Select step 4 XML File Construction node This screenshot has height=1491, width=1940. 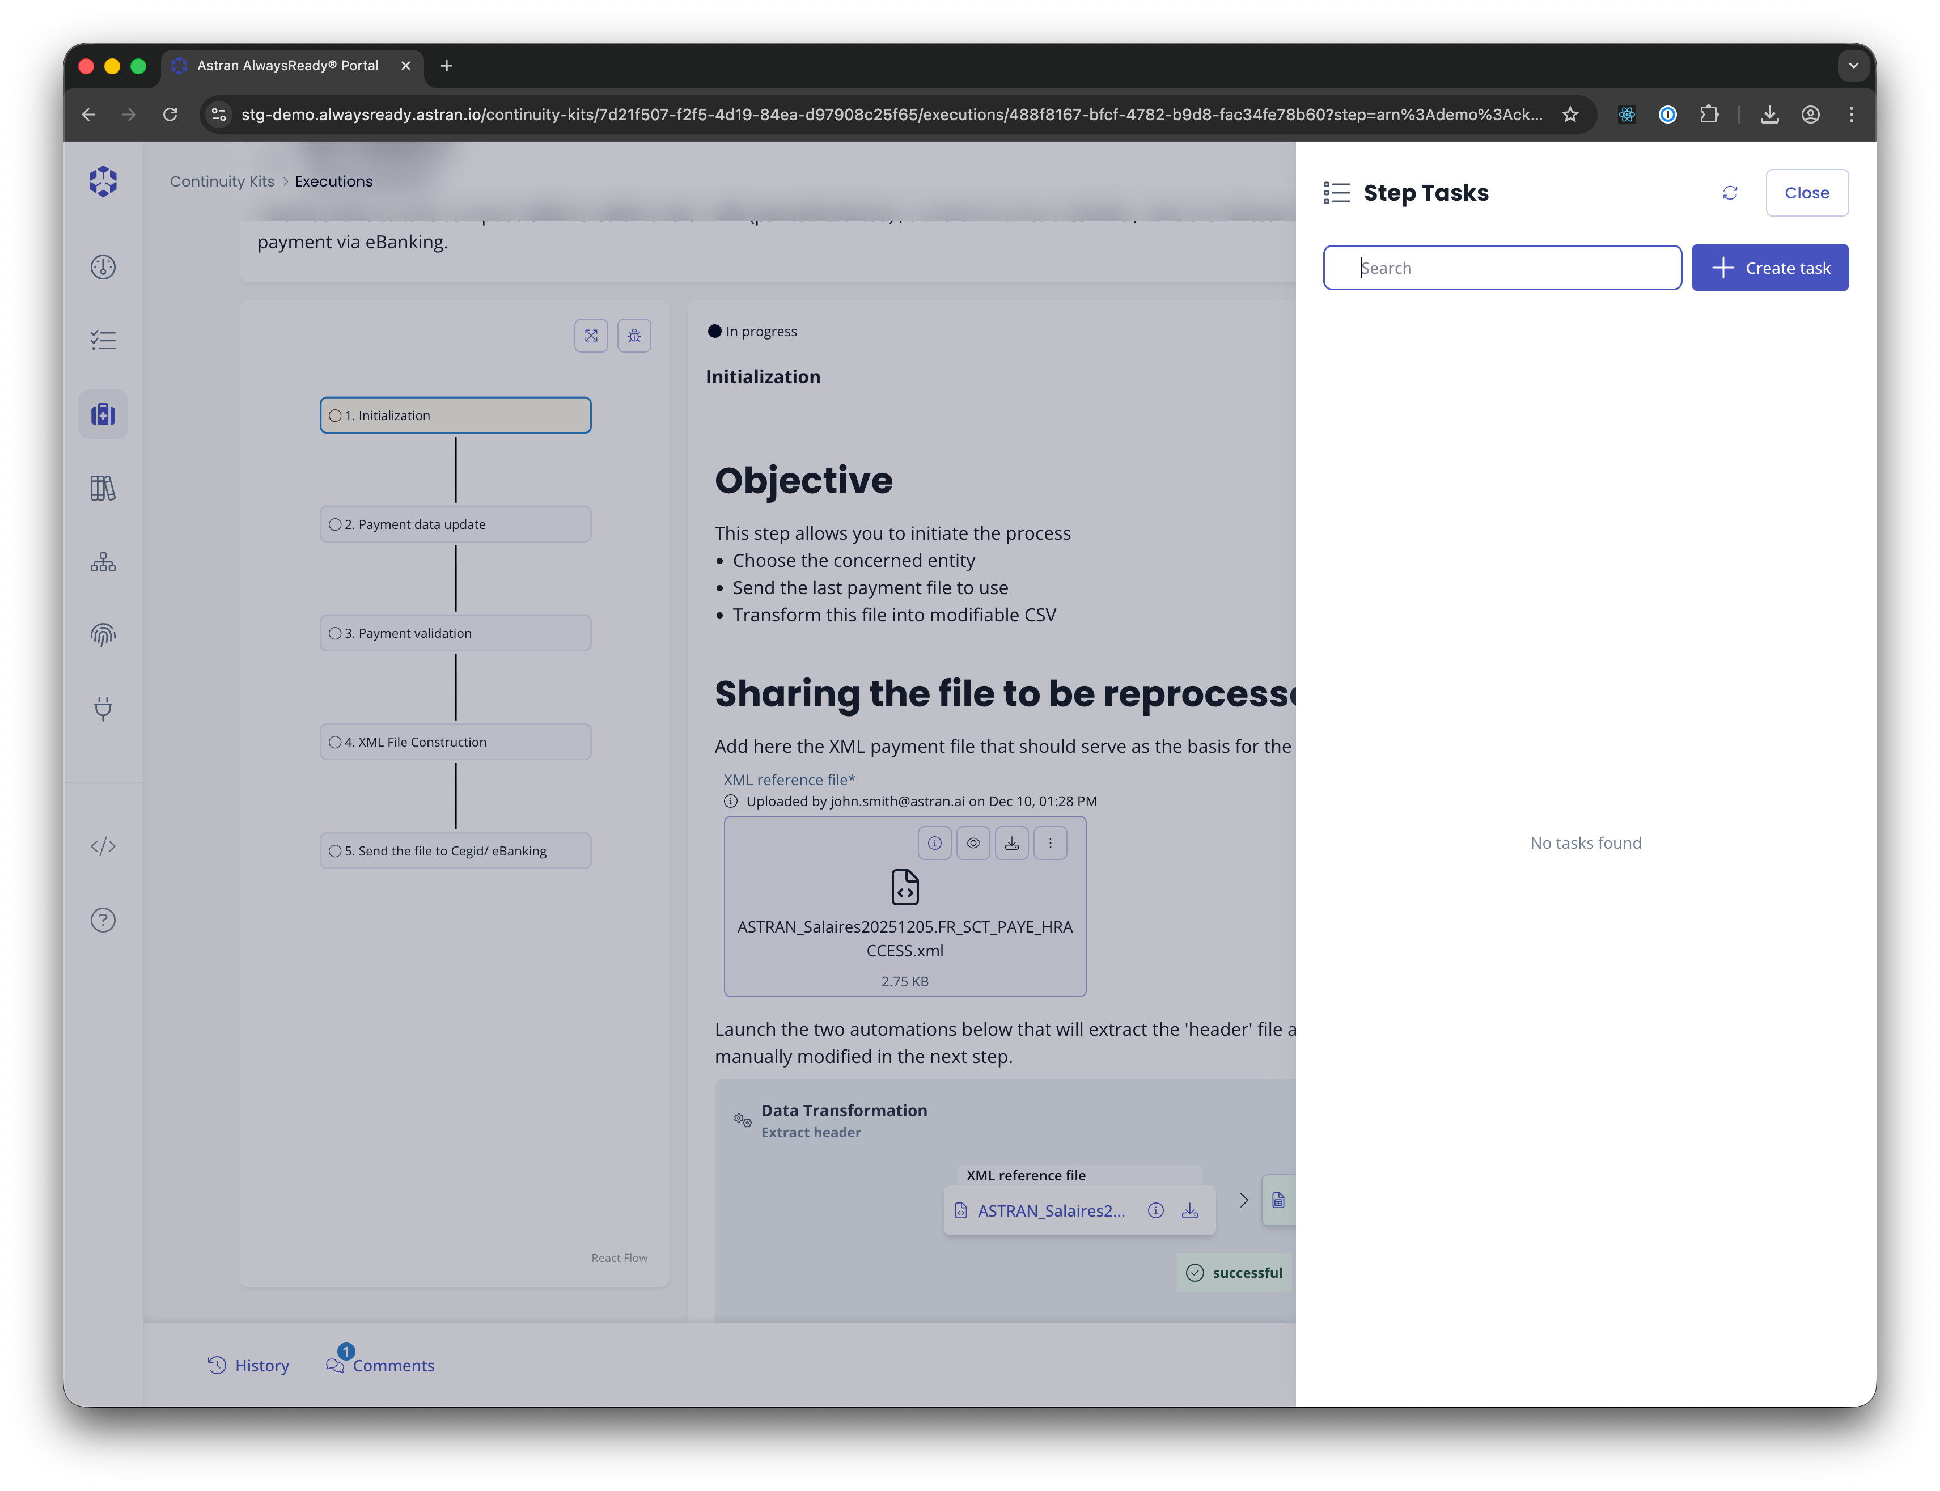(455, 742)
